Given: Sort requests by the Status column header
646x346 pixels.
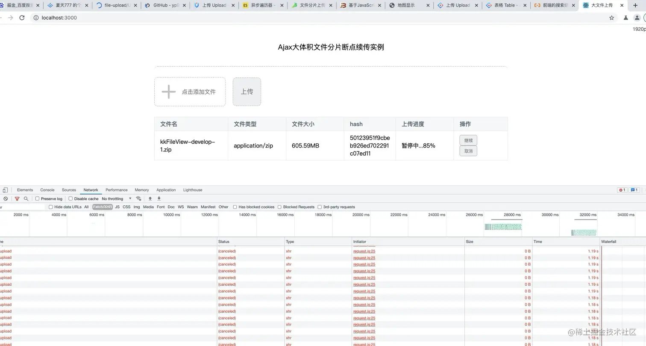Looking at the screenshot, I should tap(251, 242).
